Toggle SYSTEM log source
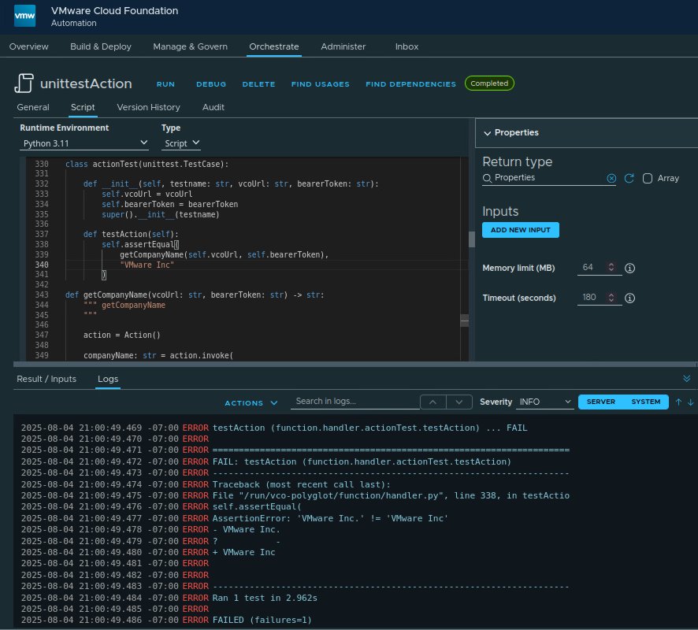Screen dimensions: 698x630 (645, 402)
